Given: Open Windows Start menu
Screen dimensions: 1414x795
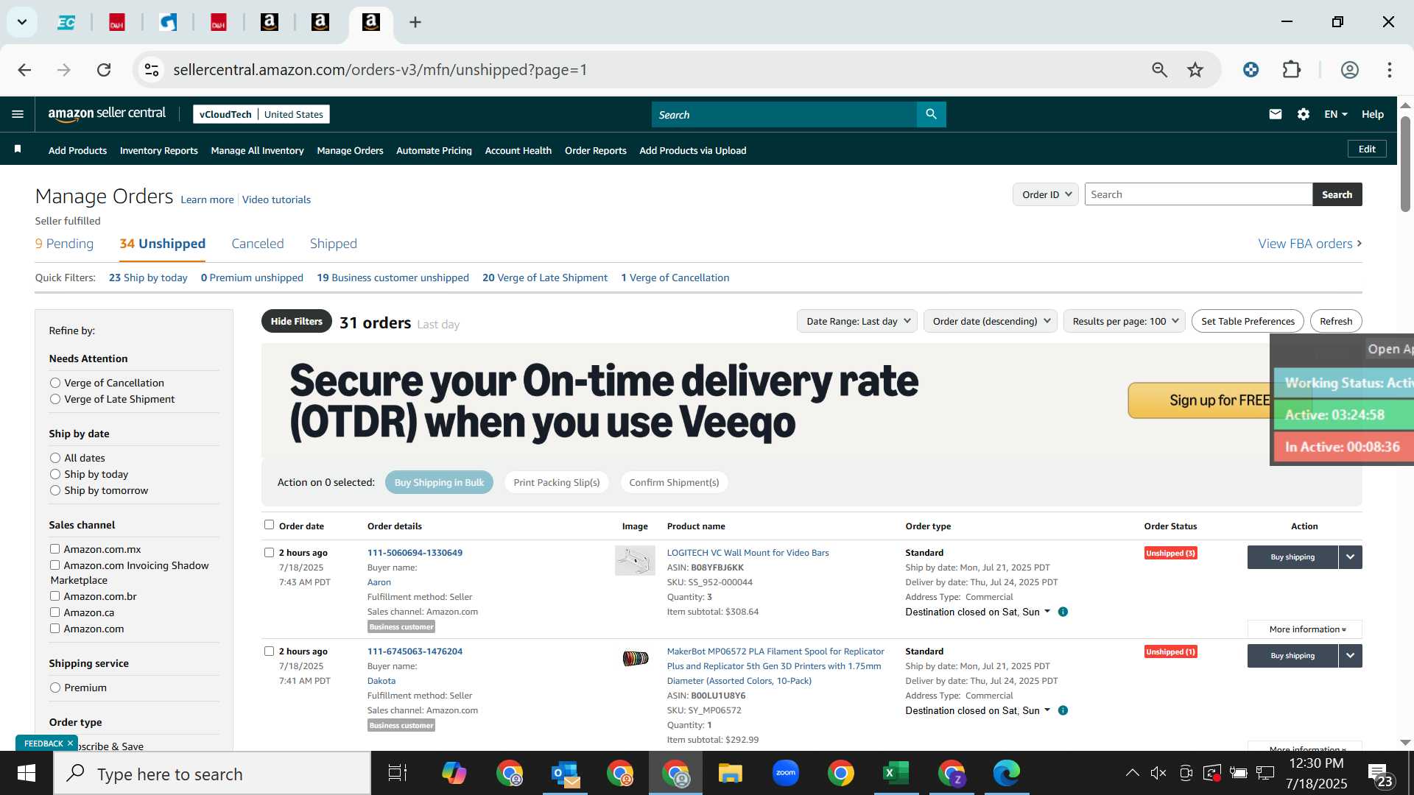Looking at the screenshot, I should tap(27, 774).
